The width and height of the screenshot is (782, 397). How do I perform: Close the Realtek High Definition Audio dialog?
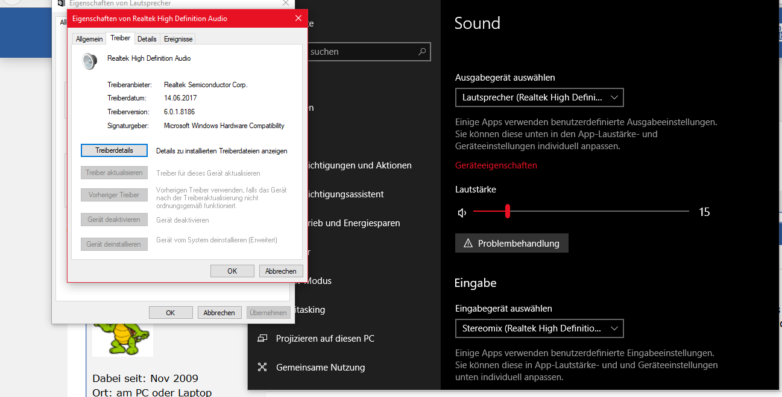298,19
